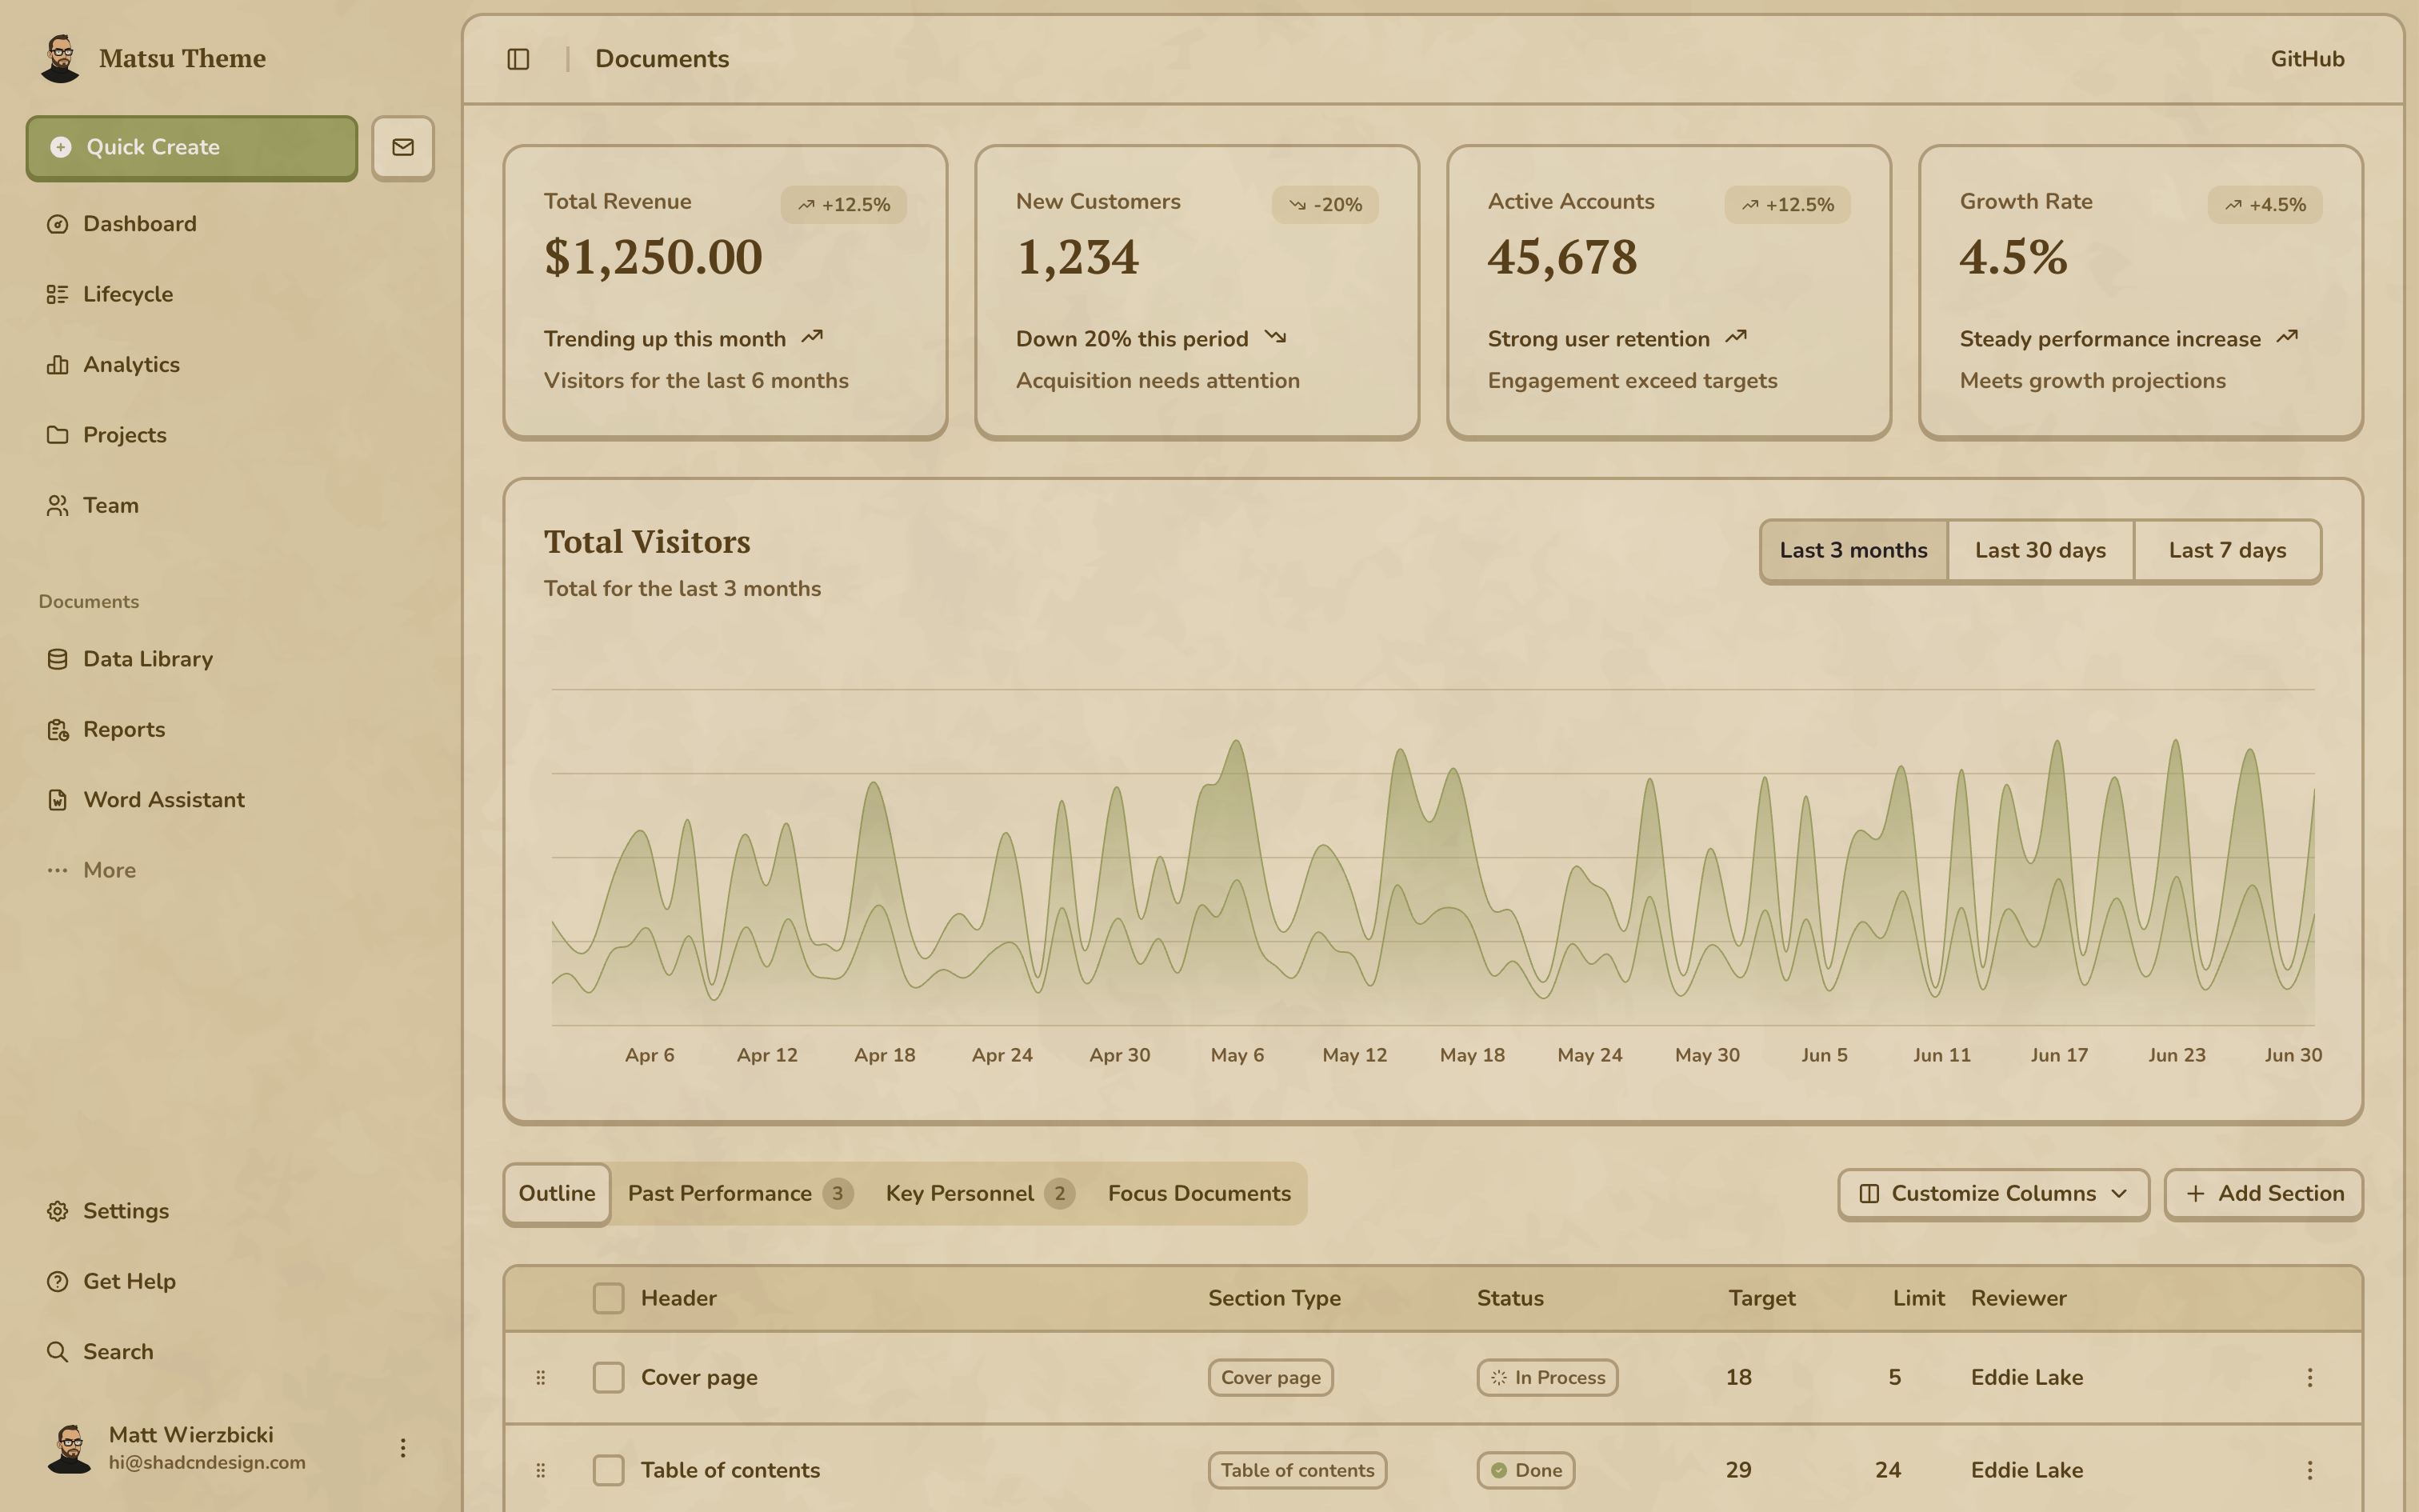
Task: Open the Table of contents header link
Action: point(730,1471)
